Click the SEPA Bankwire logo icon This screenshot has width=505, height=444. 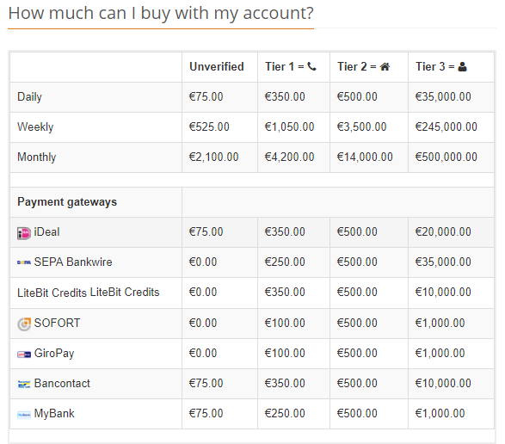click(24, 262)
